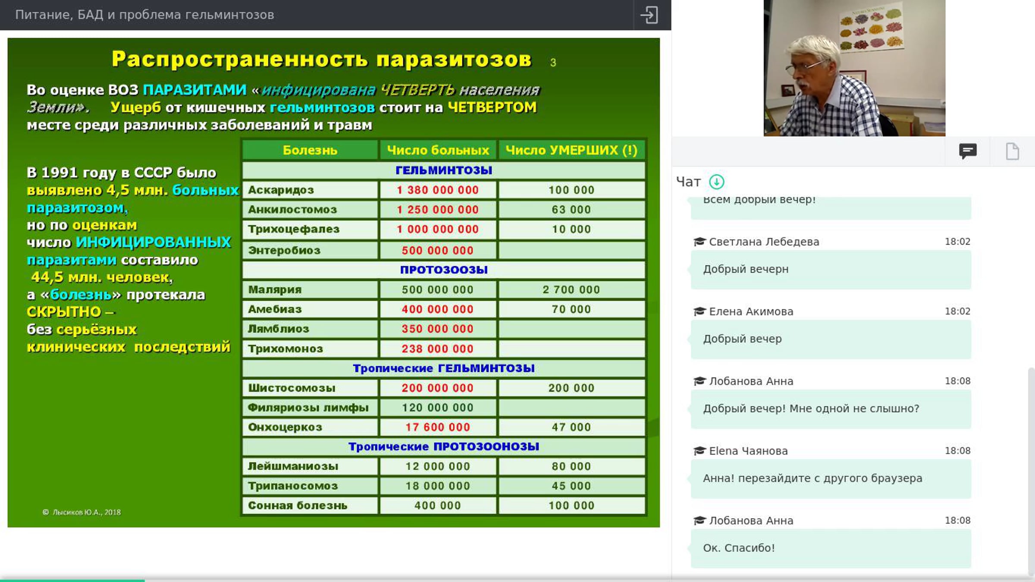Click the value '17 600 000'
Screen dimensions: 1035x582
(438, 428)
